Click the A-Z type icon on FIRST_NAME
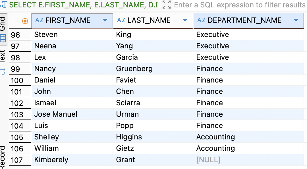 (39, 20)
